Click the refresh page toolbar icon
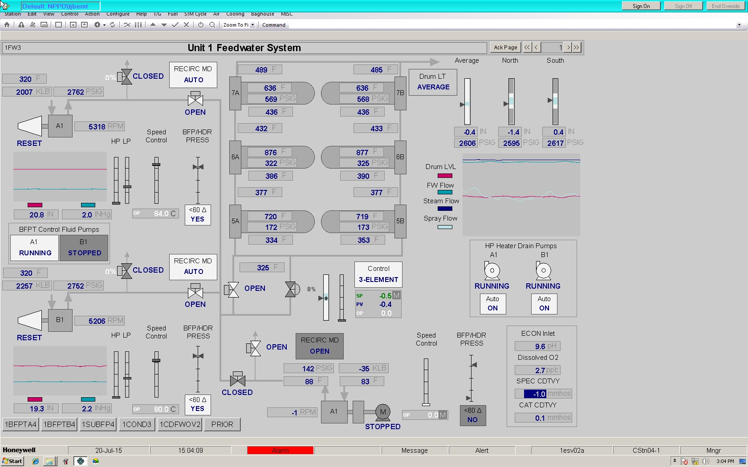Image resolution: width=748 pixels, height=467 pixels. (x=113, y=25)
